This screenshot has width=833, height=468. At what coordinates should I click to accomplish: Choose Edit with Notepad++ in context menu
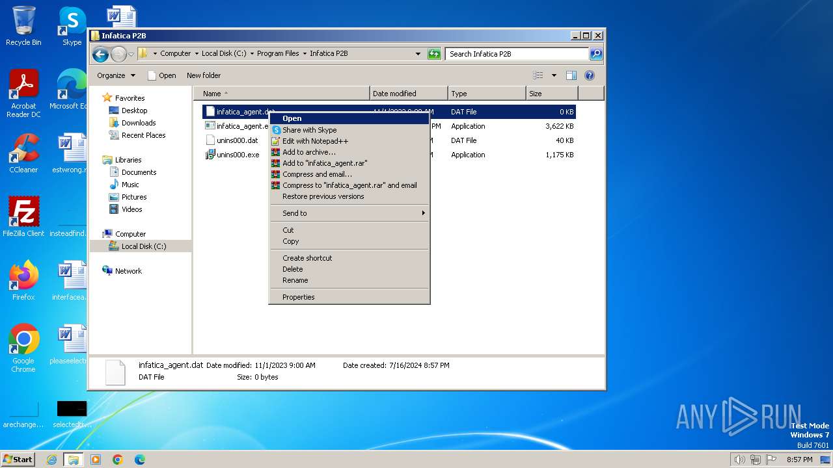coord(349,141)
